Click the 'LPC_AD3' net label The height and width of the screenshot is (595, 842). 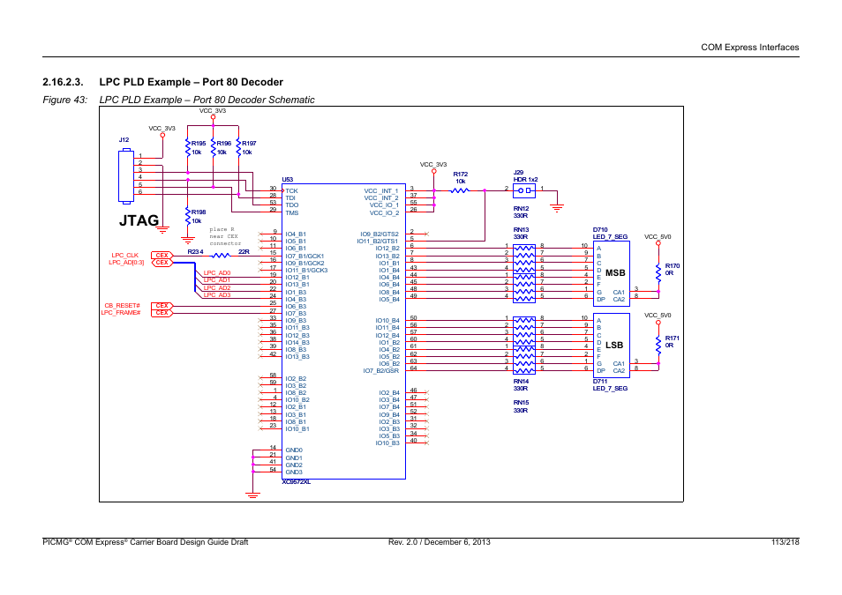click(217, 295)
